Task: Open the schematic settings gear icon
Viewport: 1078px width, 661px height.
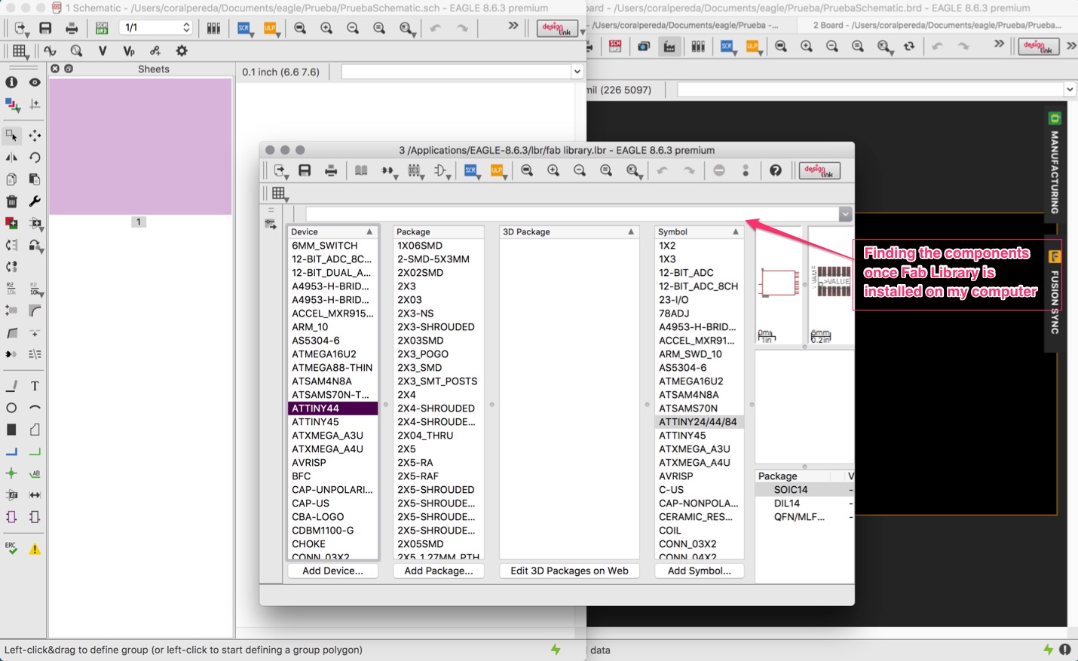Action: pos(182,51)
